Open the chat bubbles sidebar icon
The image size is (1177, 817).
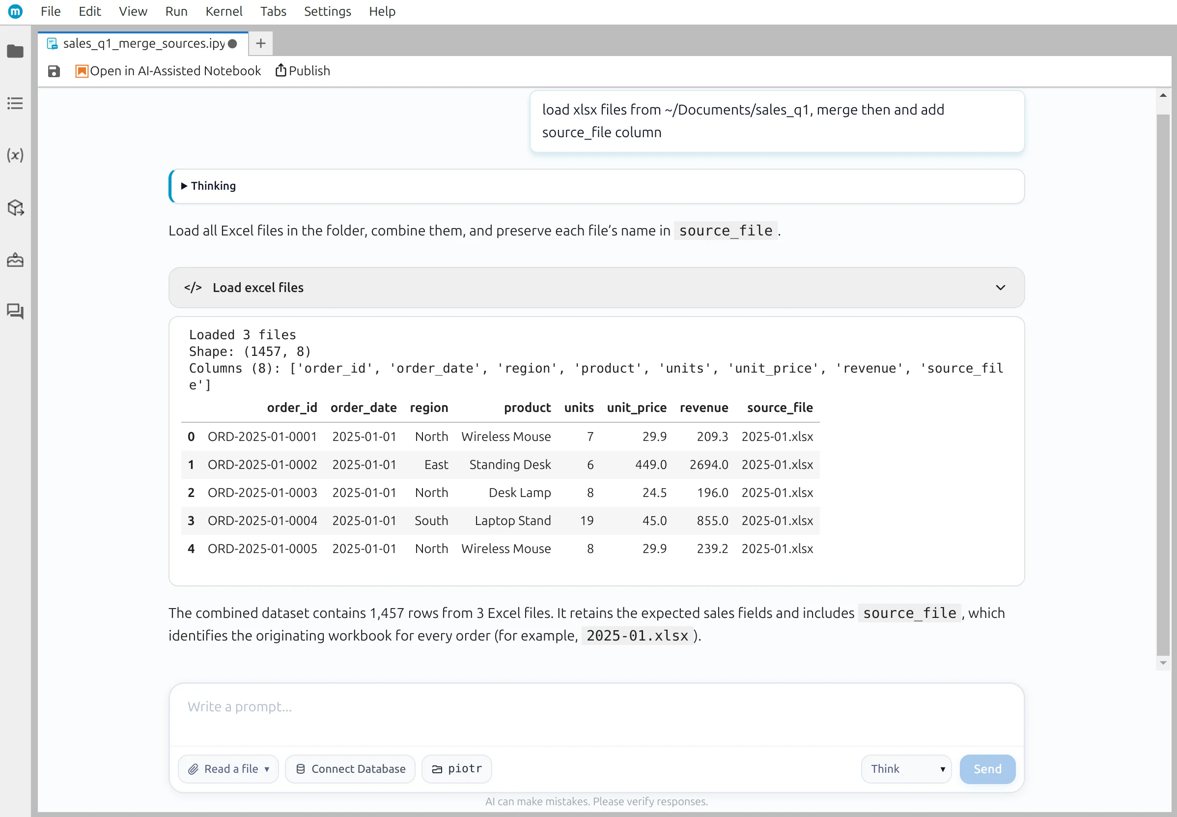[x=15, y=311]
